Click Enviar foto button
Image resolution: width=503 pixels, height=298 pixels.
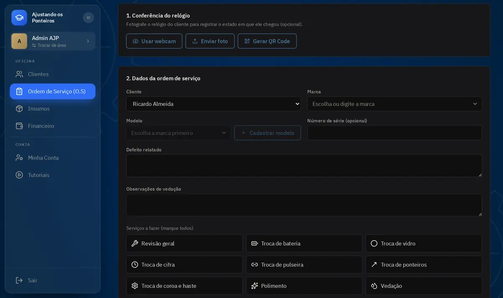click(x=210, y=41)
